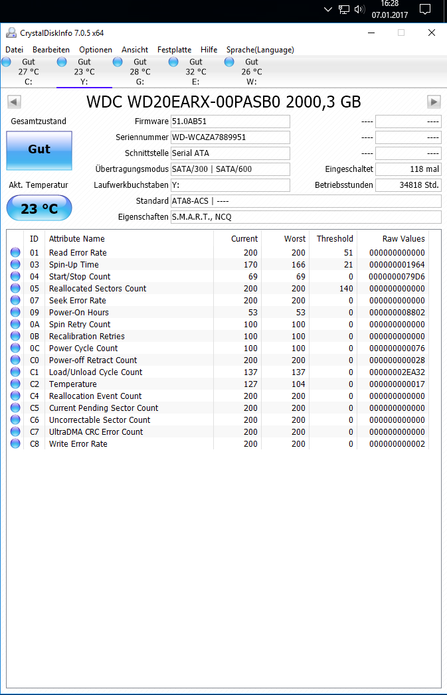The height and width of the screenshot is (695, 447).
Task: Click the Gut health status button
Action: [x=39, y=151]
